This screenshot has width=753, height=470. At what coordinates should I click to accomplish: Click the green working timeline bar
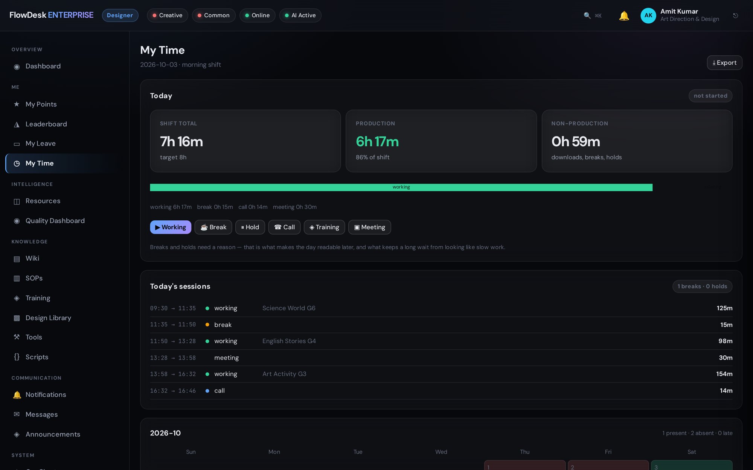tap(401, 187)
